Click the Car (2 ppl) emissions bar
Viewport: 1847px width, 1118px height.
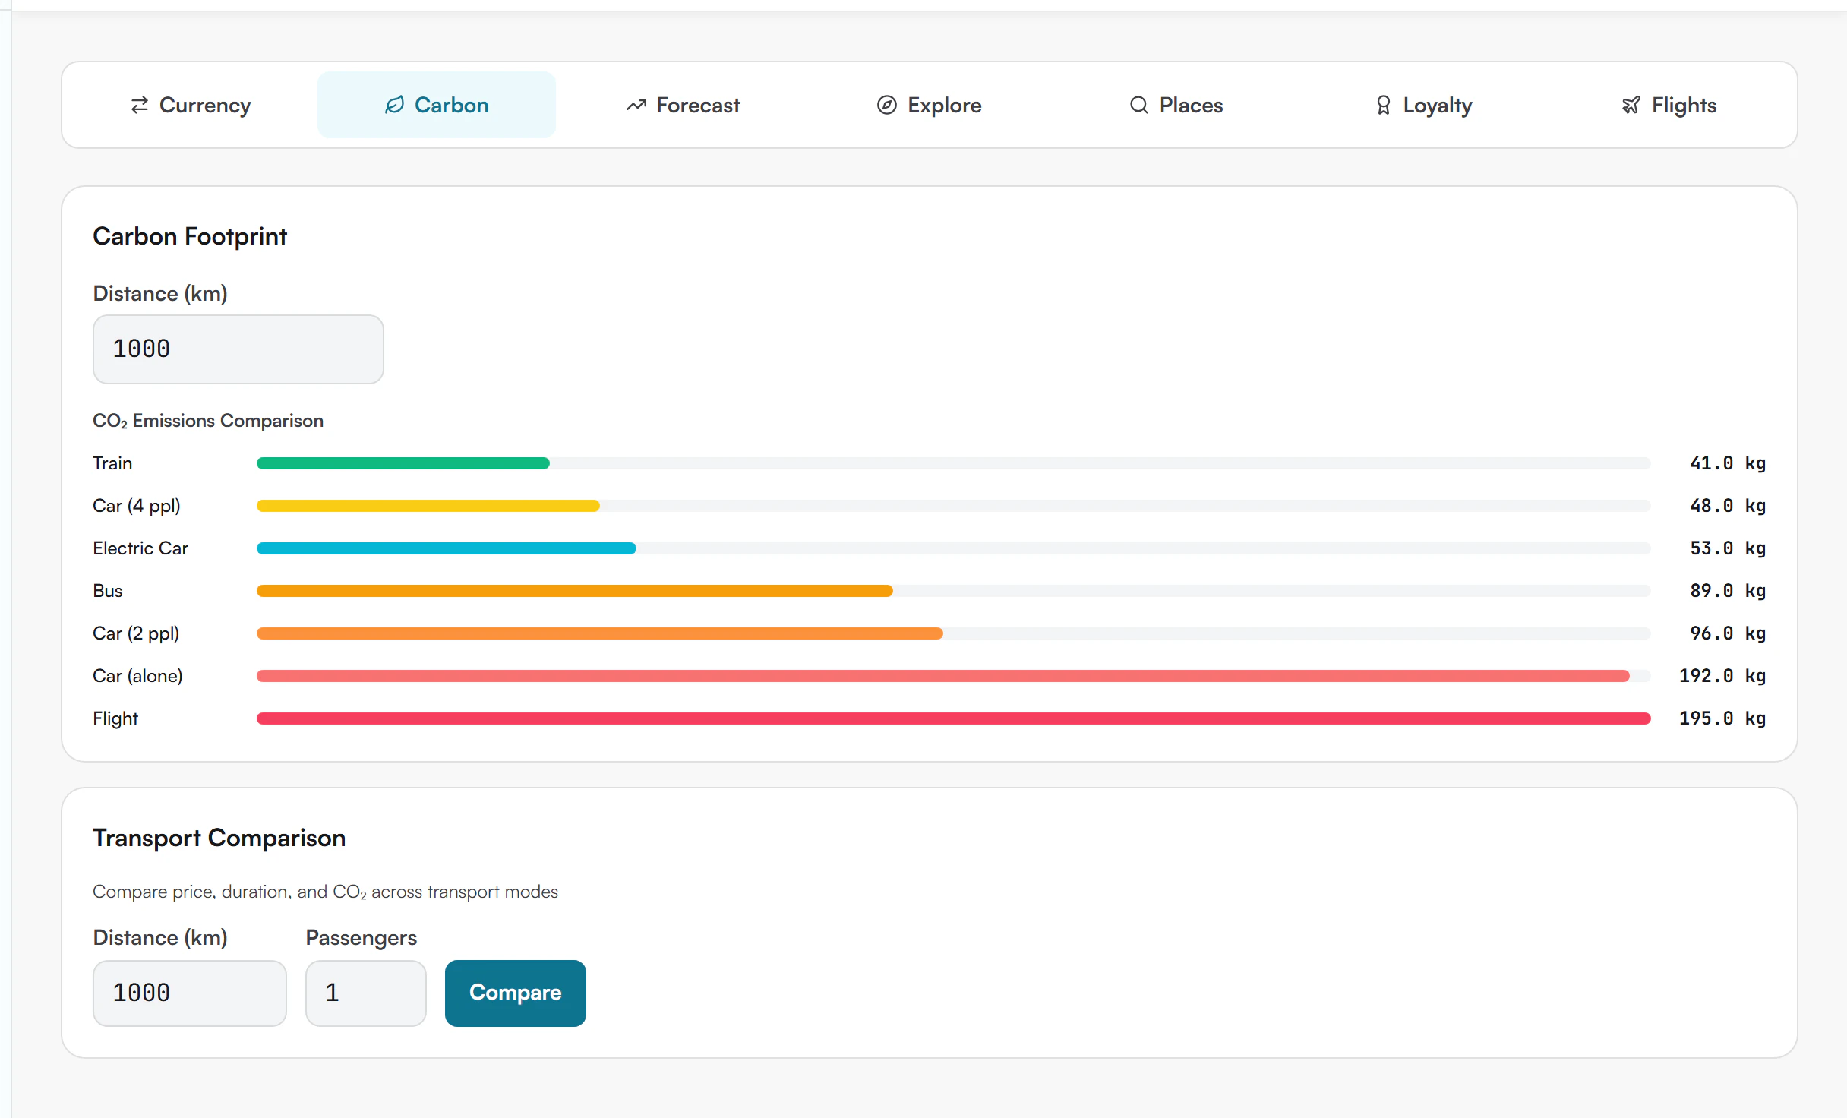pos(600,633)
